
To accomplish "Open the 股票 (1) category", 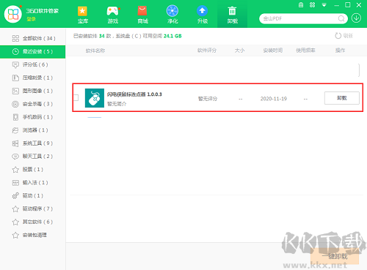I will [x=33, y=170].
